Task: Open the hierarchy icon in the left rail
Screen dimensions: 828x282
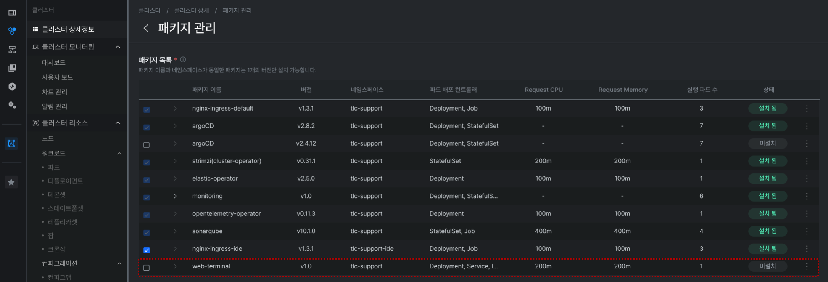Action: (x=12, y=50)
